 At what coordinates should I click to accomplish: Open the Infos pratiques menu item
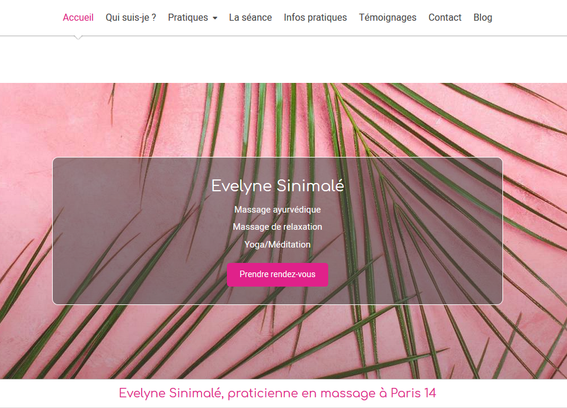[315, 17]
